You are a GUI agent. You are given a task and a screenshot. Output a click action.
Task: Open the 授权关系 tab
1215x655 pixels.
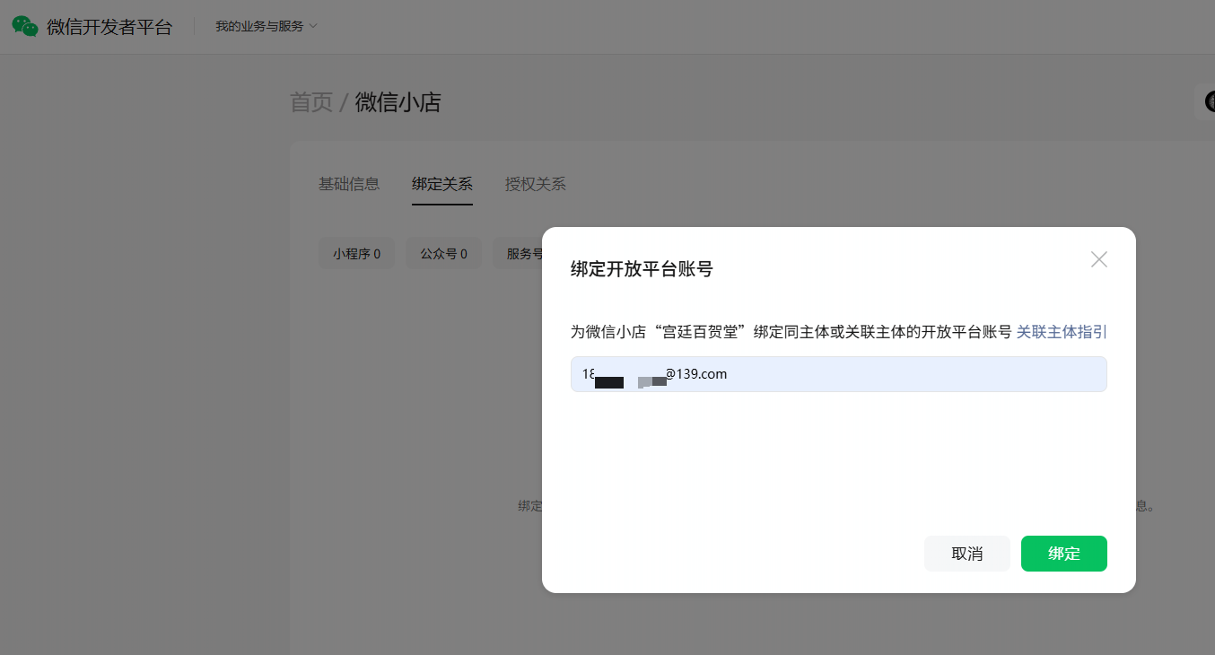tap(536, 184)
